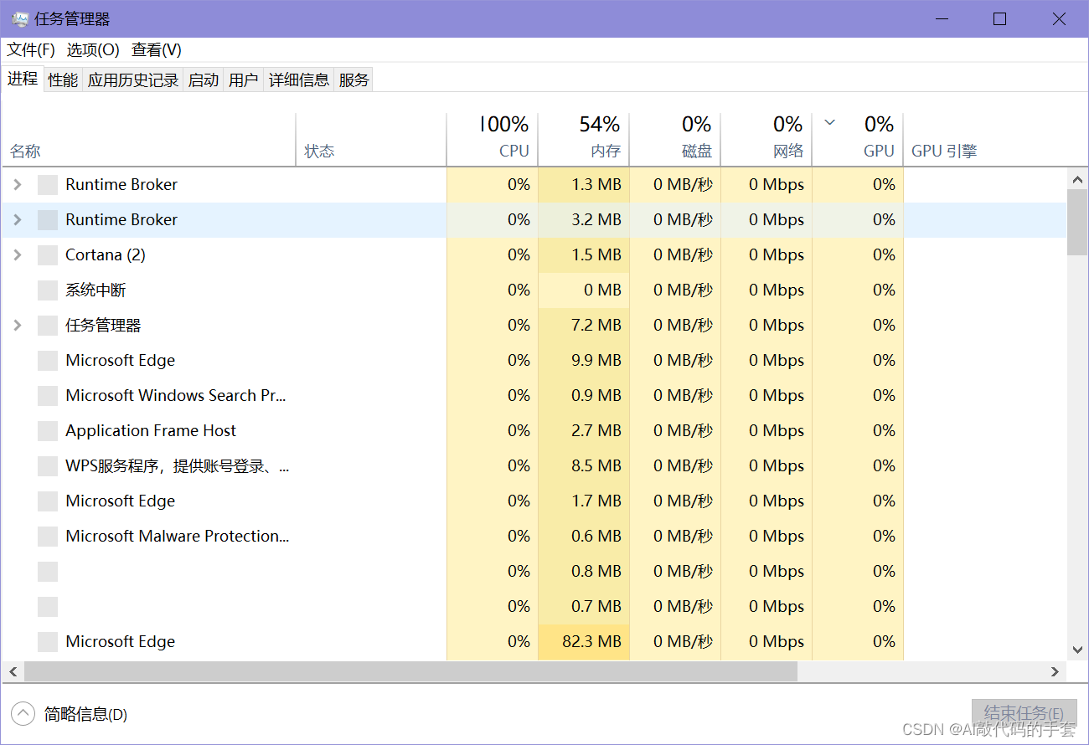Select the 进程 tab
Screen dimensions: 1089x745
coord(23,79)
